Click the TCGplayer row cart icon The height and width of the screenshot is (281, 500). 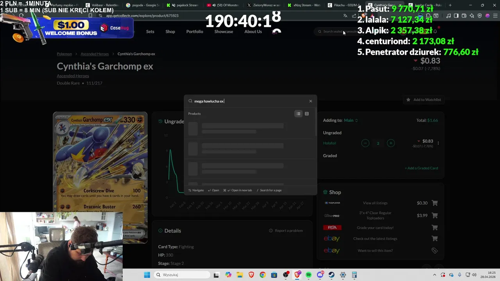click(x=435, y=203)
